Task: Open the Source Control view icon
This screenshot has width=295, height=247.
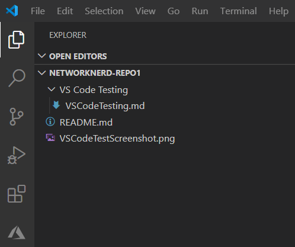Action: coord(17,117)
